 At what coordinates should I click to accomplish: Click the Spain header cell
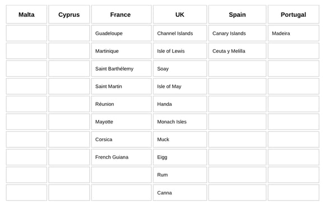click(x=237, y=15)
